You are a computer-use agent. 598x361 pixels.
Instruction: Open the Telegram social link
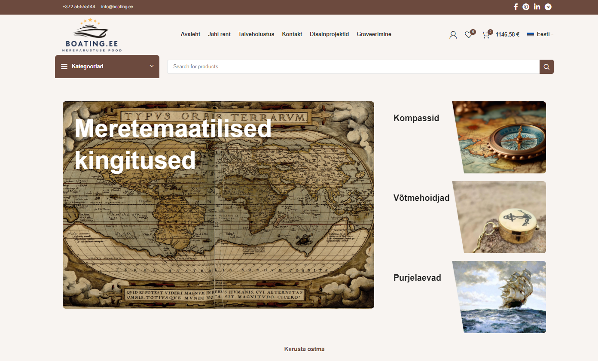point(548,7)
